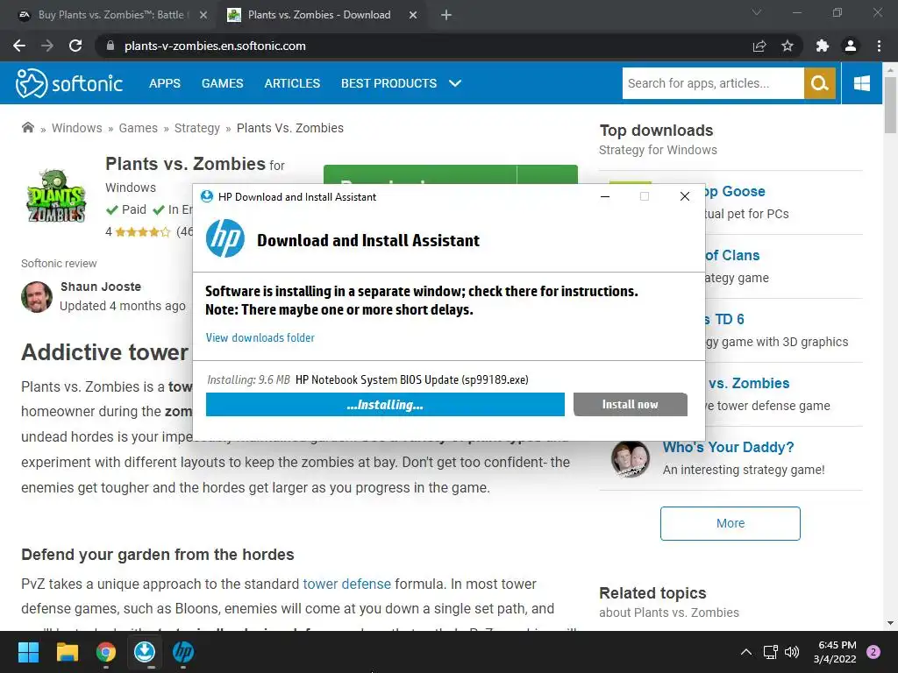
Task: Open the Apps menu item
Action: coord(164,83)
